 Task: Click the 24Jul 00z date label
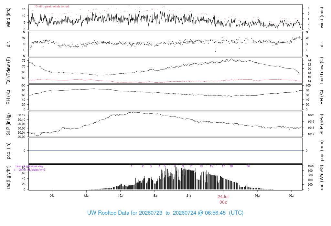click(223, 199)
